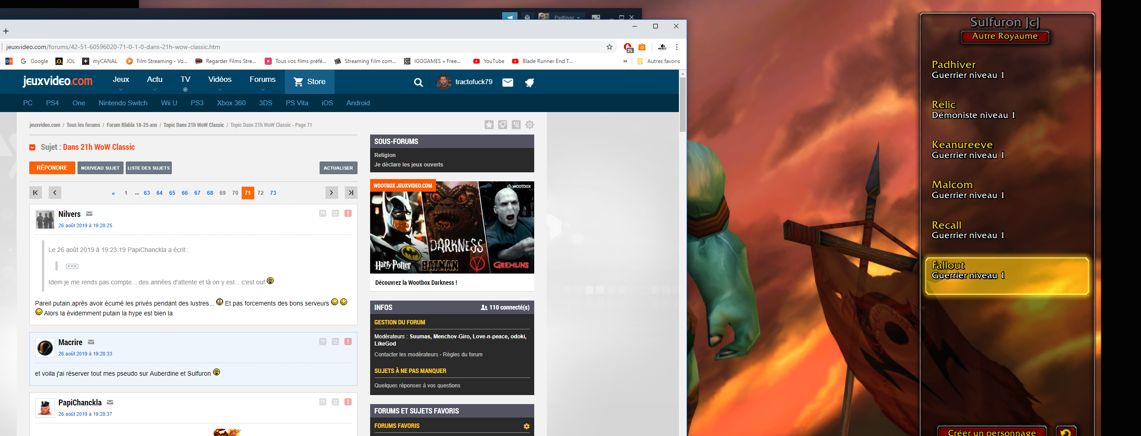Open the search magnifier on jeuxvideo.com header
Viewport: 1141px width, 436px height.
(x=418, y=82)
